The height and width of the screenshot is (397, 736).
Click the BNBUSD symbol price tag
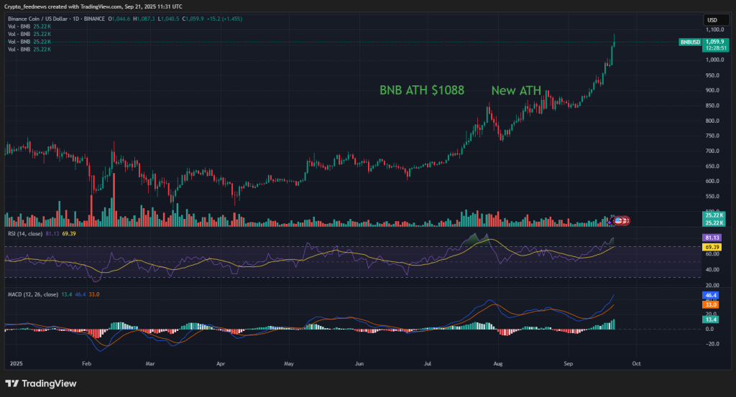click(690, 42)
